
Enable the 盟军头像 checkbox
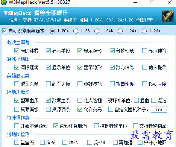(17, 84)
